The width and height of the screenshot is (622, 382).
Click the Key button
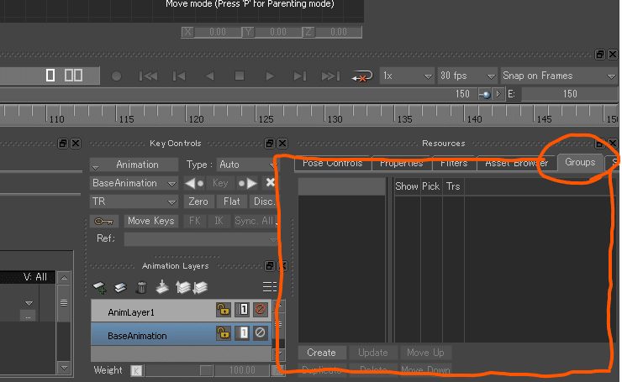(x=220, y=183)
